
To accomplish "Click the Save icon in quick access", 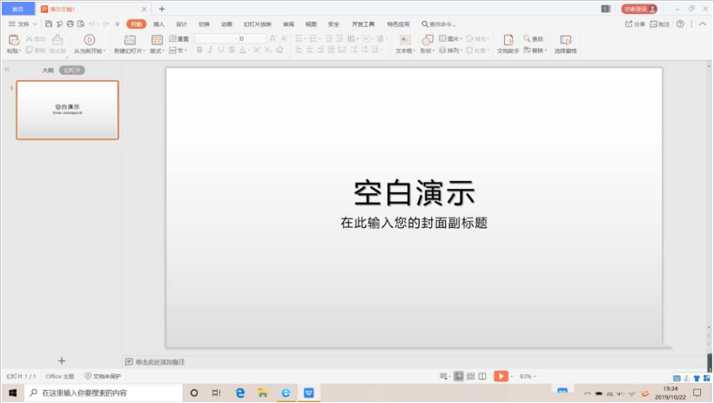I will point(49,24).
